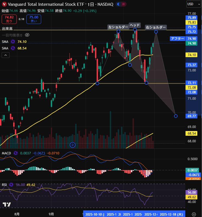Collapse the indicator legend with chevron button
This screenshot has height=217, width=202.
[x=6, y=55]
